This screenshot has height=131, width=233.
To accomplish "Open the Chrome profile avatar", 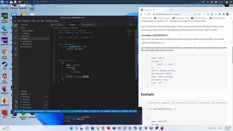I will coord(227,14).
